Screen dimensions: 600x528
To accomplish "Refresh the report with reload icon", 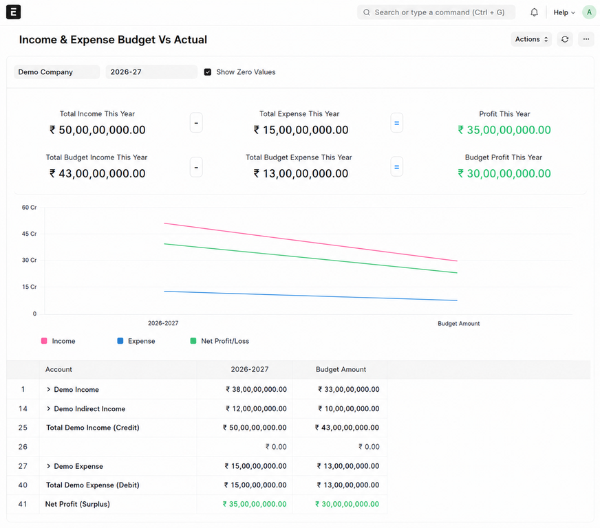I will point(565,39).
